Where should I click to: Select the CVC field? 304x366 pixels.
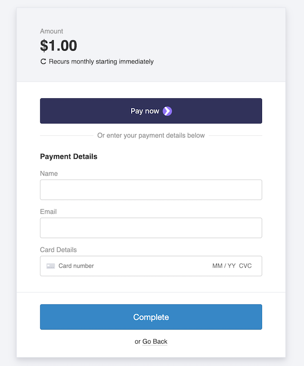(x=245, y=266)
